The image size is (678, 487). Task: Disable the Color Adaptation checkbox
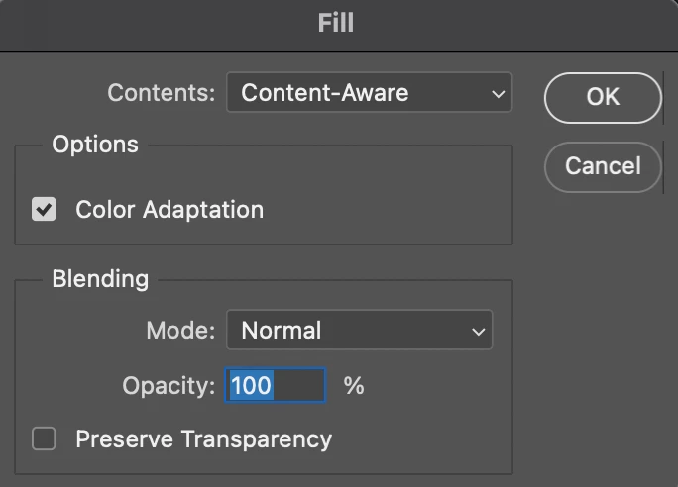click(x=44, y=210)
